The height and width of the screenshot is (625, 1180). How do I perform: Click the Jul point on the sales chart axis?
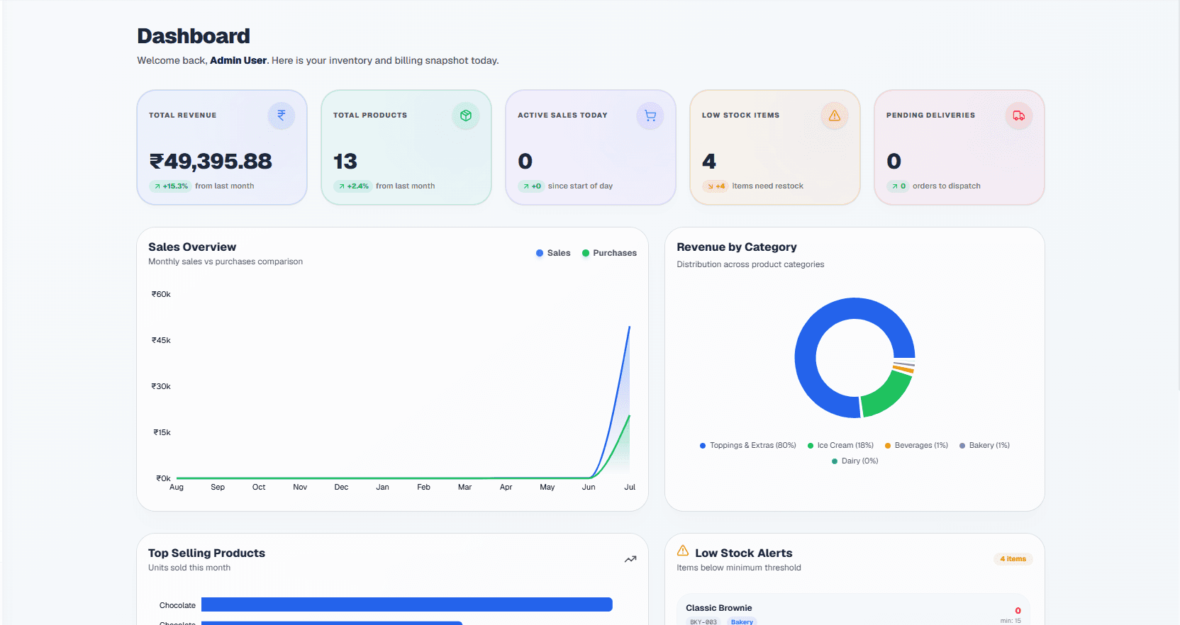(630, 488)
